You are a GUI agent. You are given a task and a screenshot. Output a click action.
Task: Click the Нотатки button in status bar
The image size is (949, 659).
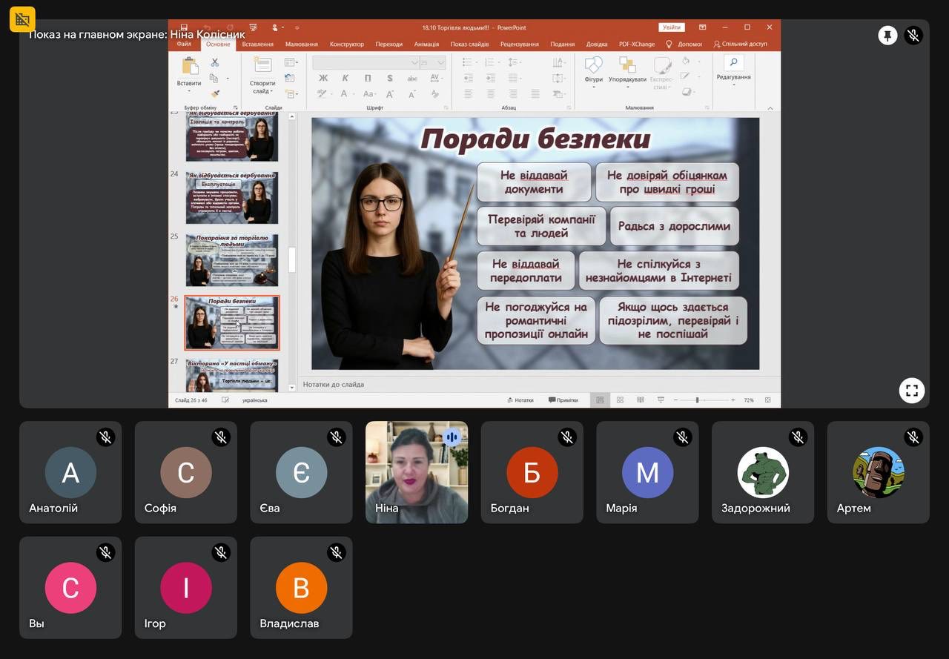(520, 400)
